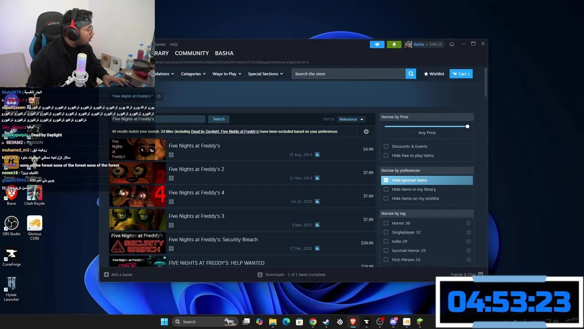This screenshot has width=584, height=329.
Task: Check Discounts & Events filter
Action: [x=386, y=146]
